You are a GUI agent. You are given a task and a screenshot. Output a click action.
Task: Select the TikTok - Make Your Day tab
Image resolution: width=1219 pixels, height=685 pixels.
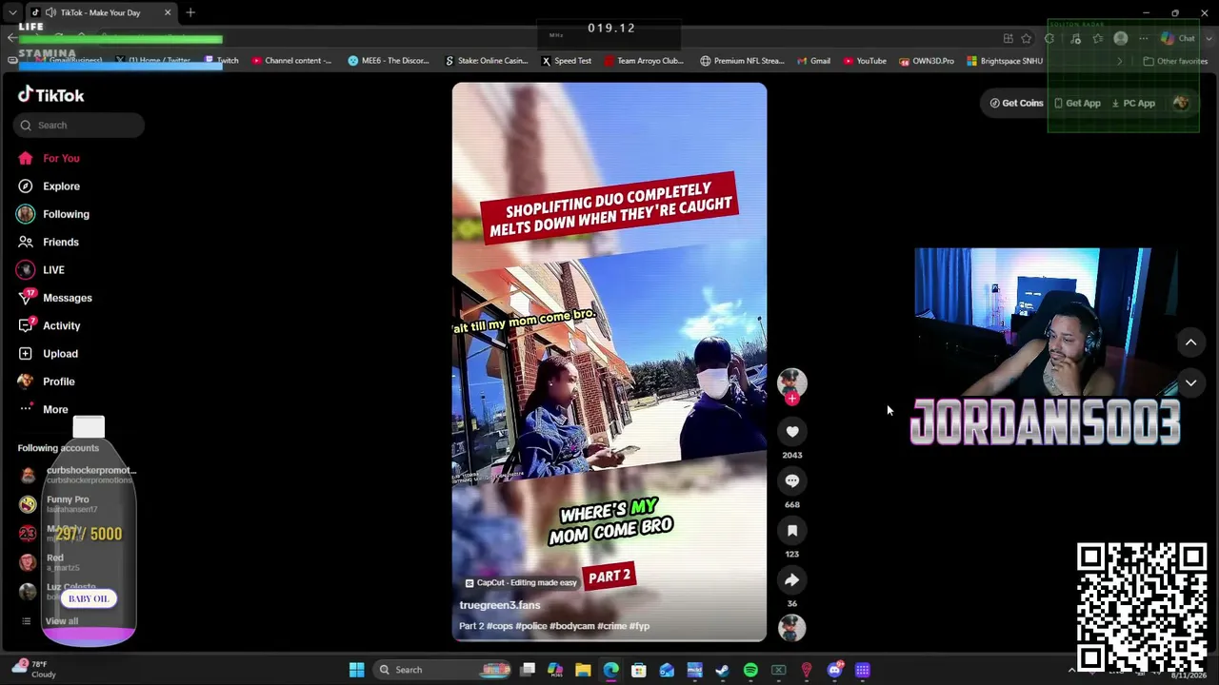(x=101, y=12)
